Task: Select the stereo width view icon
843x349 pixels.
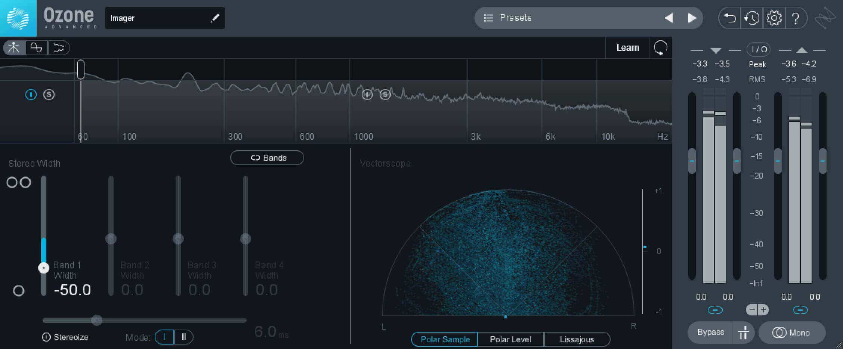Action: click(x=14, y=48)
